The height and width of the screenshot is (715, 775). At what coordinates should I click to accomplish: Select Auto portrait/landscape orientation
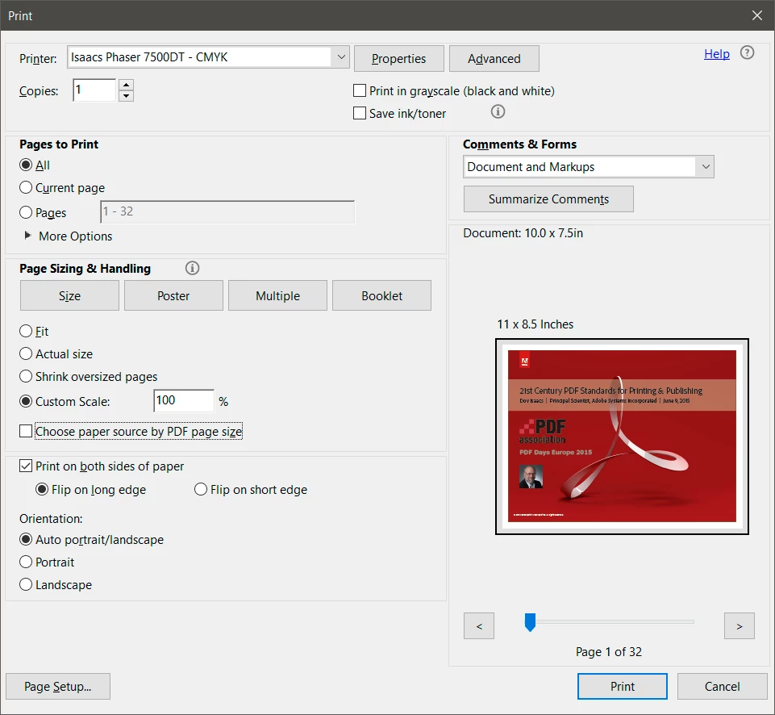pyautogui.click(x=26, y=539)
